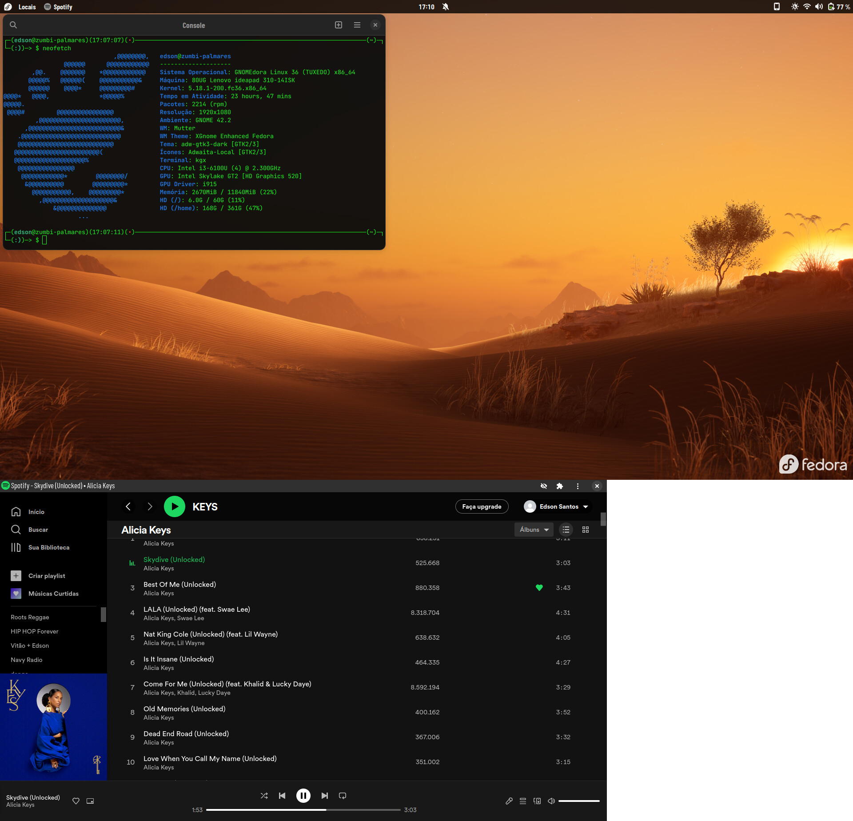
Task: Open battery and system status menu
Action: click(839, 7)
